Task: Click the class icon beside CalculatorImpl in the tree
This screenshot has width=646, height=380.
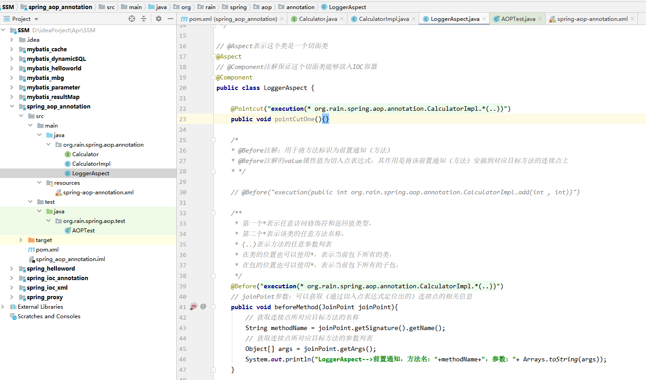Action: pyautogui.click(x=68, y=164)
